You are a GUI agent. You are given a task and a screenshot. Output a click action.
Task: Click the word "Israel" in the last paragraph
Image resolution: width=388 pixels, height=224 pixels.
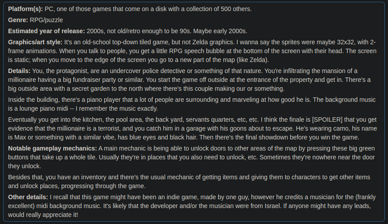tap(272, 206)
